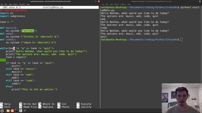Click the "task = input()" line
Viewport: 202px width, 113px height.
click(16, 57)
